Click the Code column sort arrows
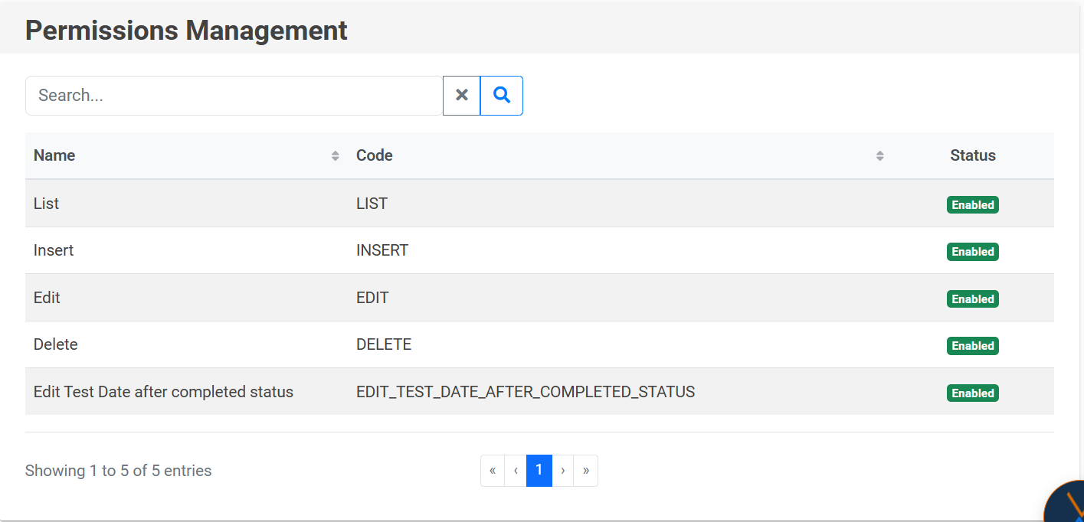This screenshot has height=522, width=1084. click(879, 156)
